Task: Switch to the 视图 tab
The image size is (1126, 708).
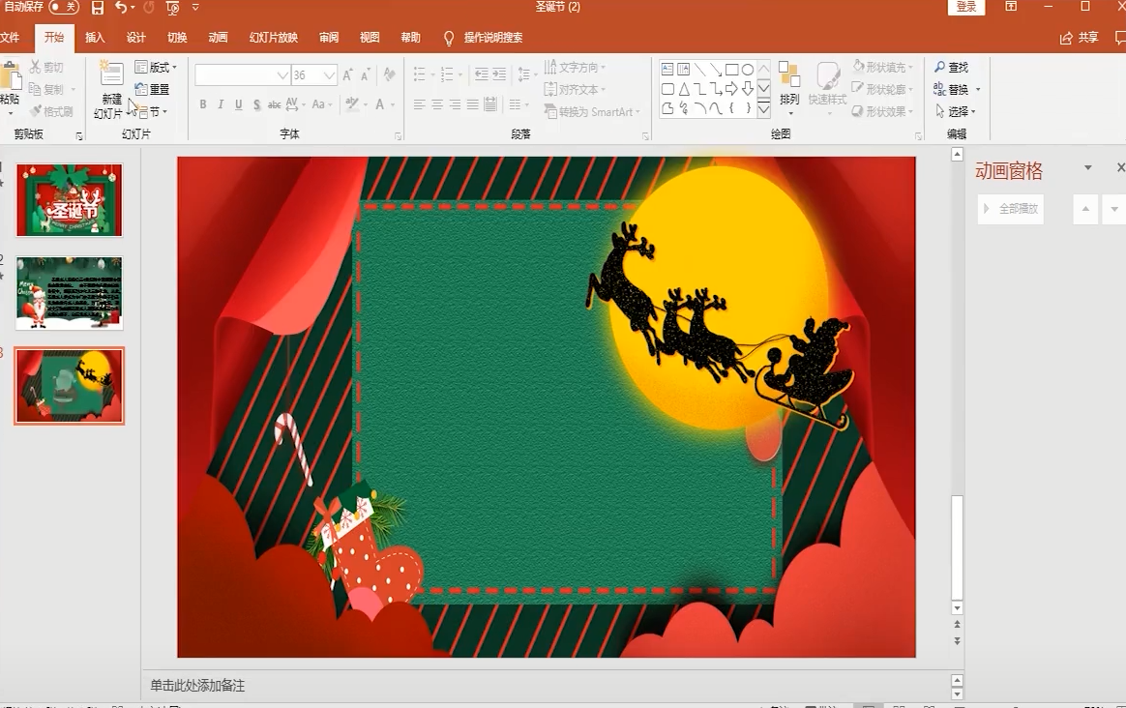Action: 370,38
